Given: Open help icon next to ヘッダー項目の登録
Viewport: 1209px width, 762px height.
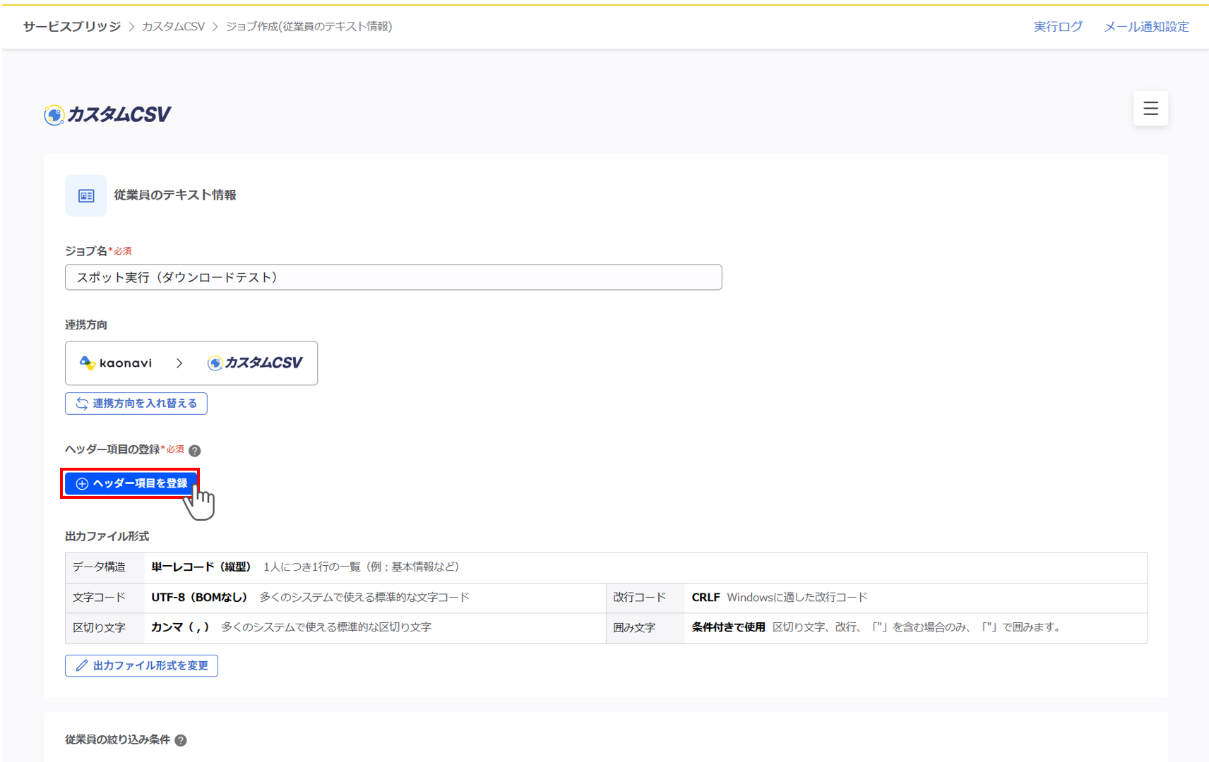Looking at the screenshot, I should coord(196,450).
